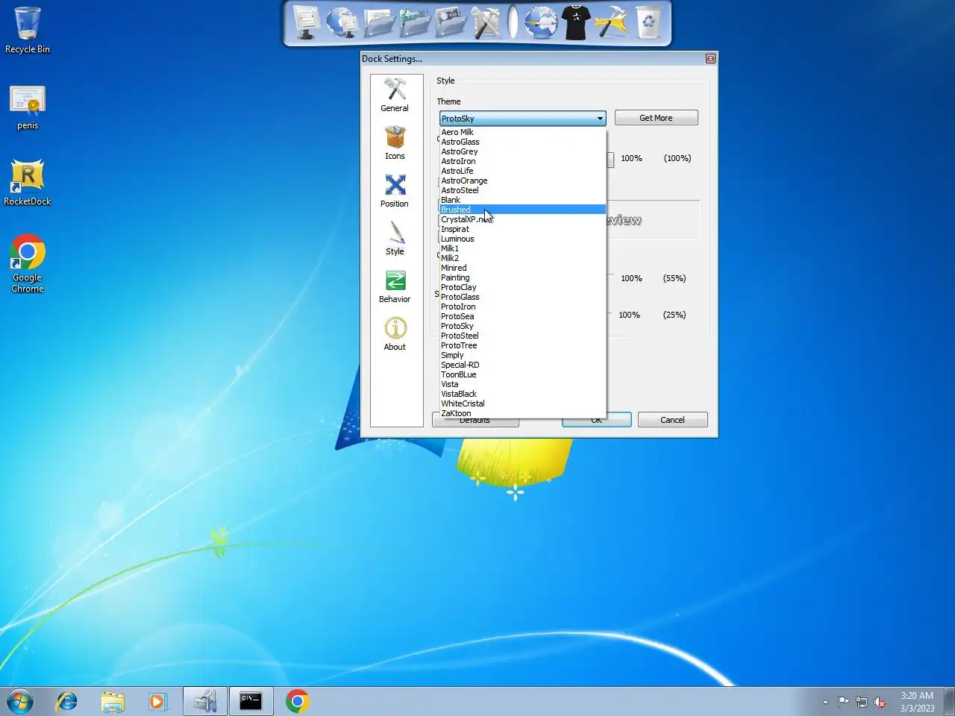Image resolution: width=955 pixels, height=716 pixels.
Task: Pick AstroGrey theme
Action: [522, 151]
